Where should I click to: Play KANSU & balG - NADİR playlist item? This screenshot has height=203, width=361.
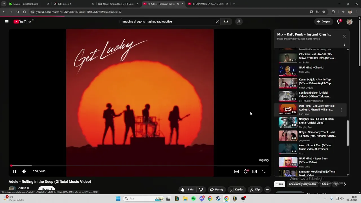[310, 58]
